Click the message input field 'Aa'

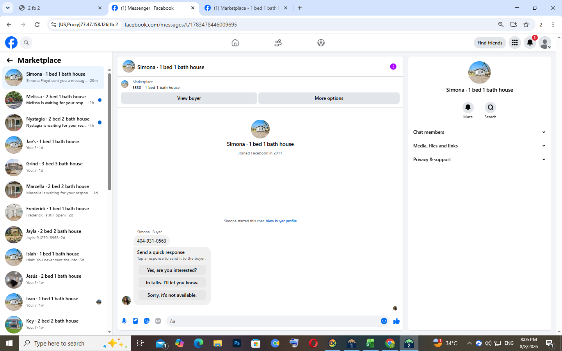pyautogui.click(x=273, y=321)
